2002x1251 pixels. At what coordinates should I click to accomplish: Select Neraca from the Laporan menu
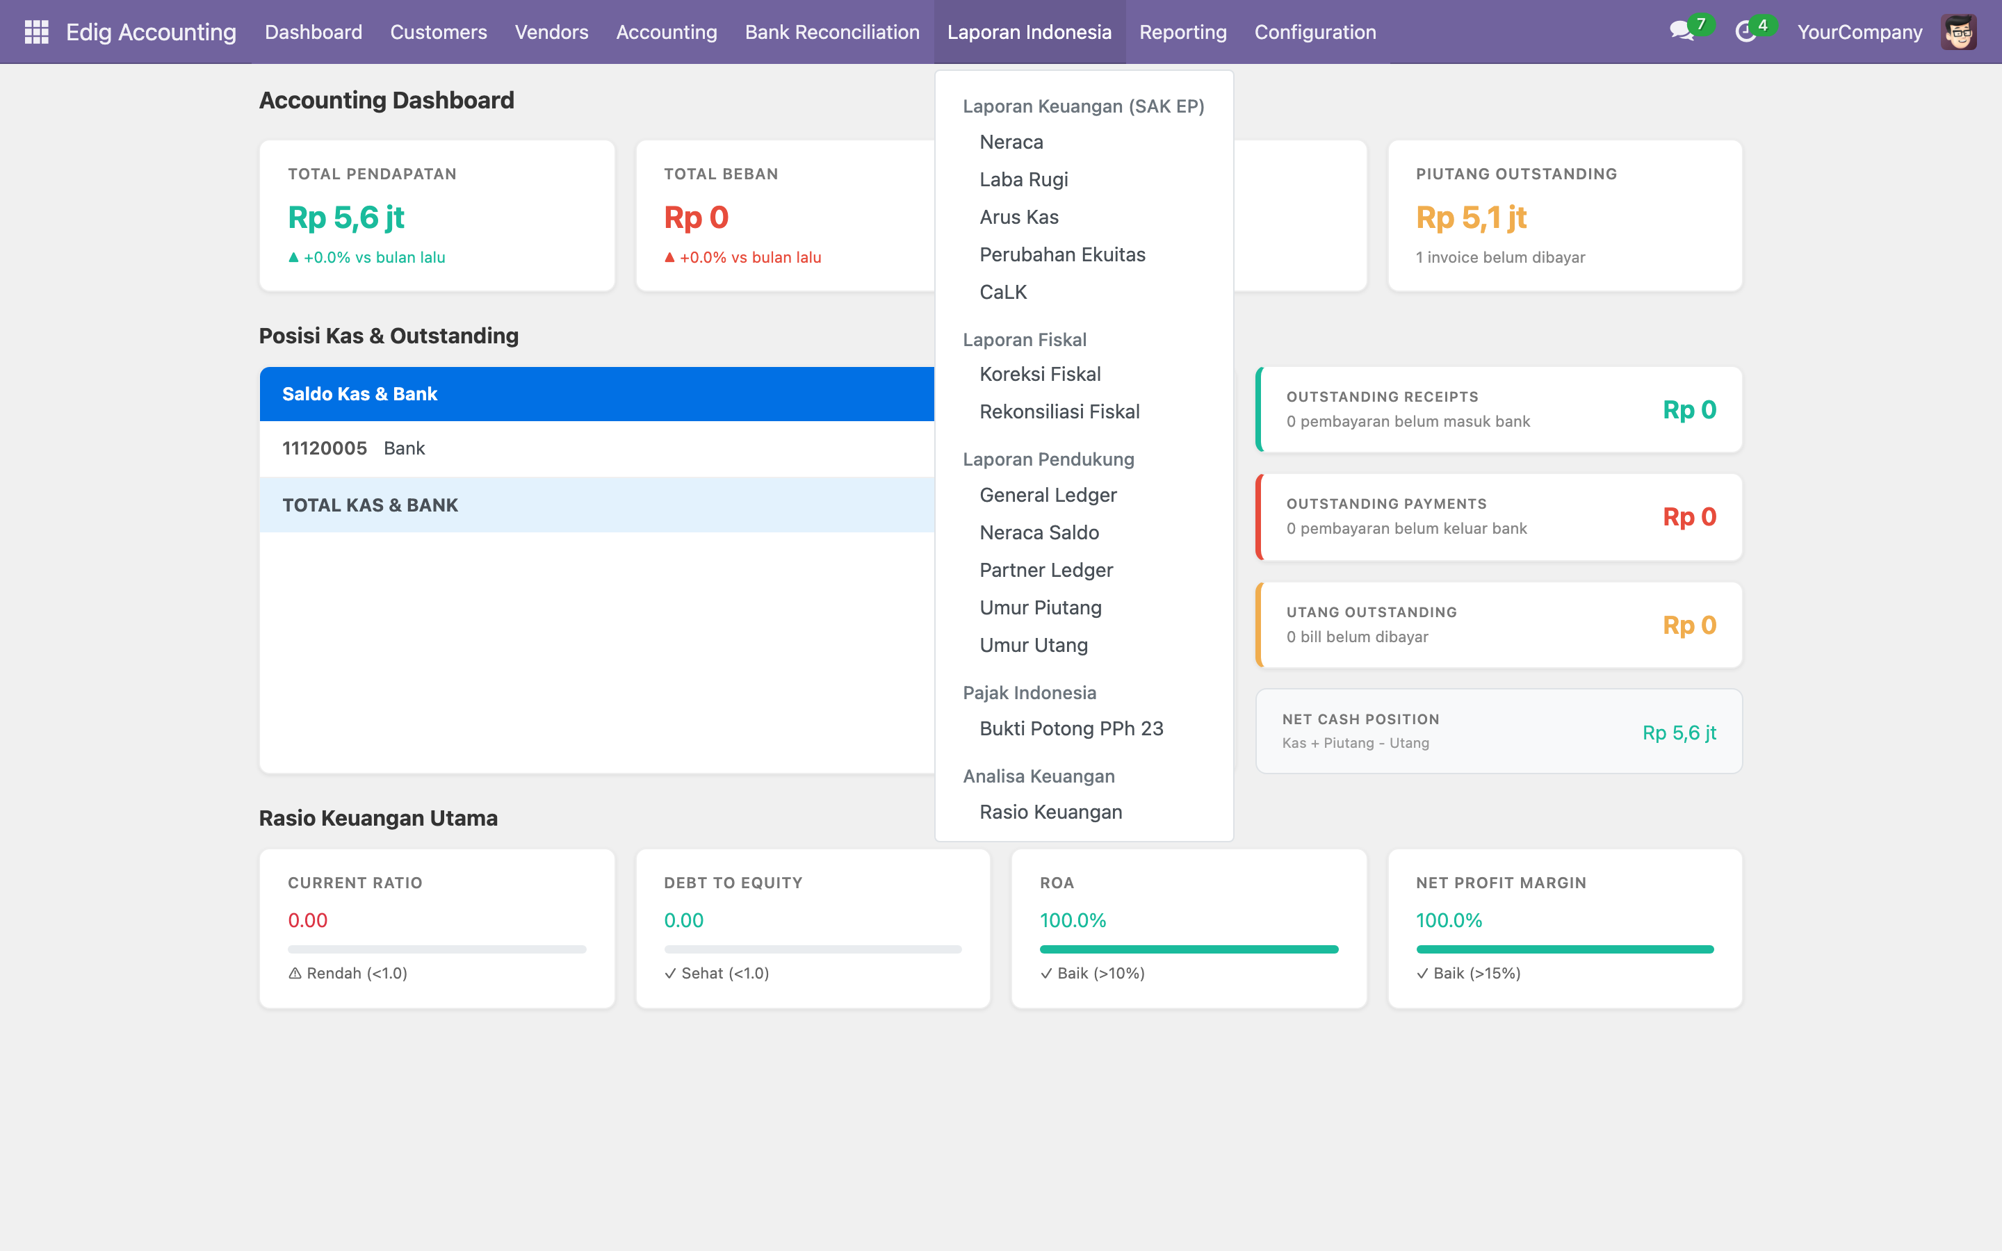[x=1011, y=142]
